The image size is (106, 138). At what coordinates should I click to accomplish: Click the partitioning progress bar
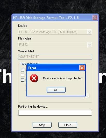[55, 113]
